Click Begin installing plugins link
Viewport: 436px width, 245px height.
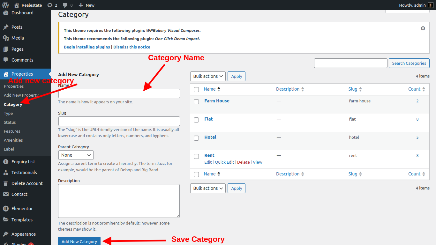point(87,47)
